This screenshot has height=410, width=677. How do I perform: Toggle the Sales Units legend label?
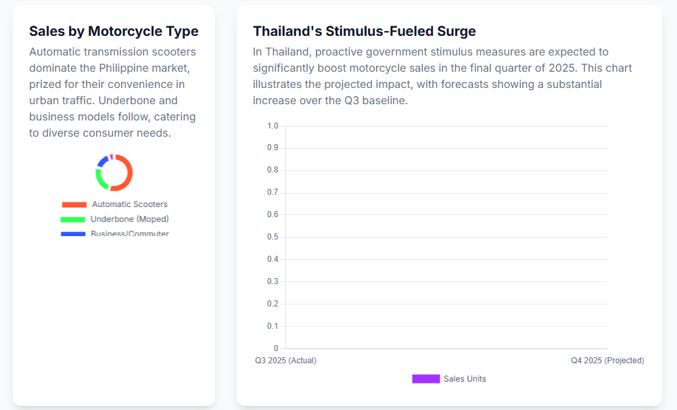(x=465, y=379)
